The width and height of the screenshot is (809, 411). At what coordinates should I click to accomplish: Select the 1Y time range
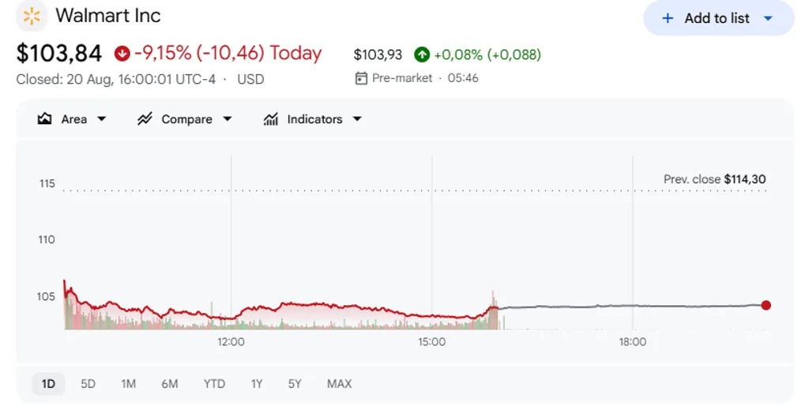(x=257, y=383)
